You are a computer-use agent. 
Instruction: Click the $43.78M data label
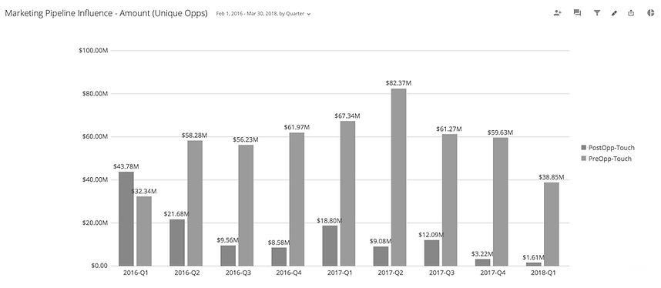pyautogui.click(x=126, y=166)
